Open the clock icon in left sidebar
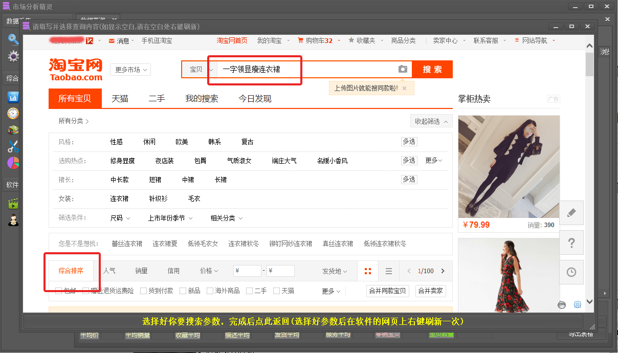This screenshot has width=618, height=353. tap(13, 114)
